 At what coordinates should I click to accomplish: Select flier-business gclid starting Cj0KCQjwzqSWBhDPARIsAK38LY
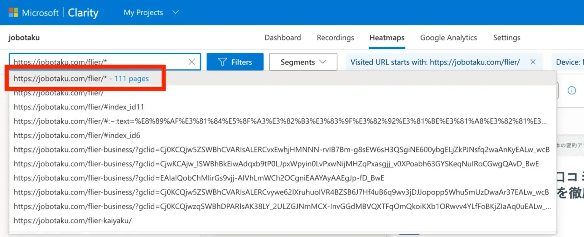click(283, 206)
